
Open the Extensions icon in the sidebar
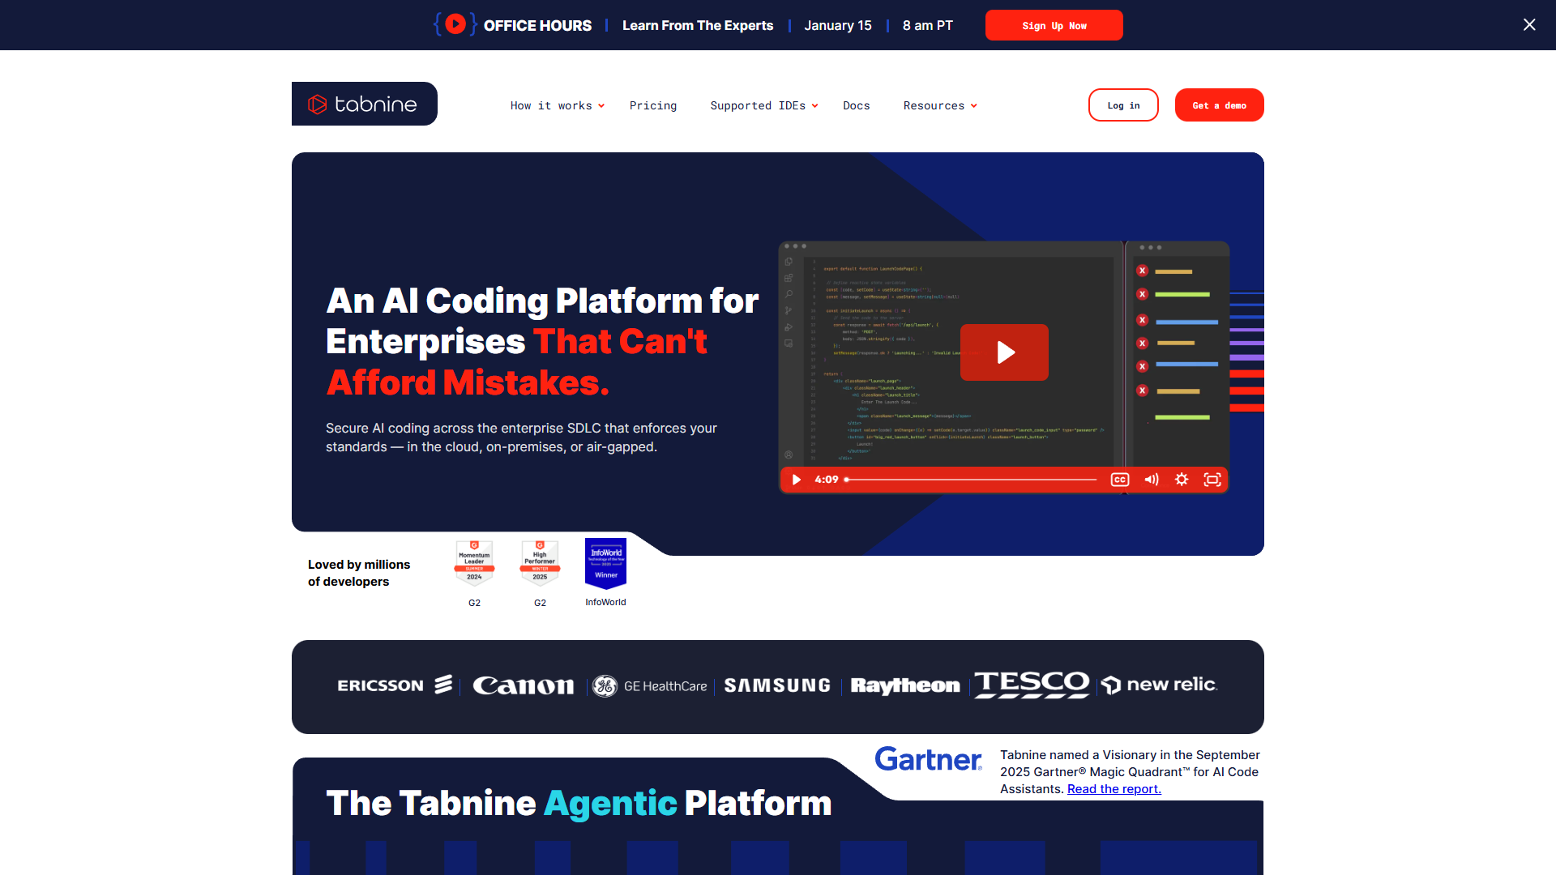pyautogui.click(x=789, y=277)
